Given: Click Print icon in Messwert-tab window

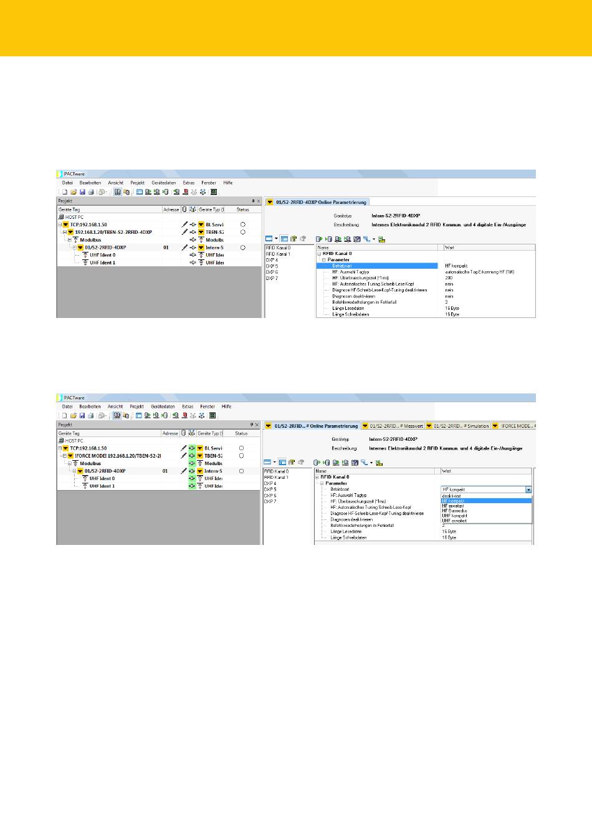Looking at the screenshot, I should click(91, 415).
